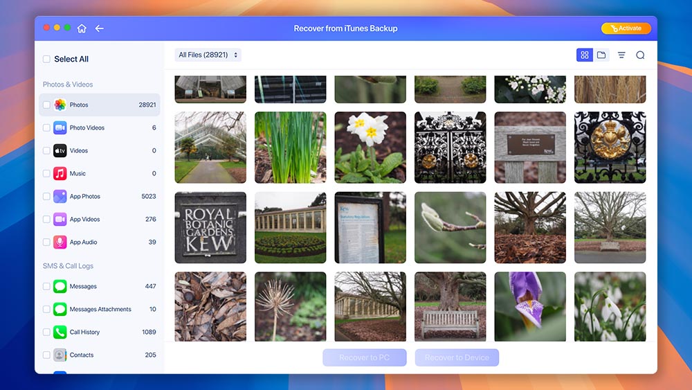
Task: Open the white primrose flower photo
Action: pos(370,148)
